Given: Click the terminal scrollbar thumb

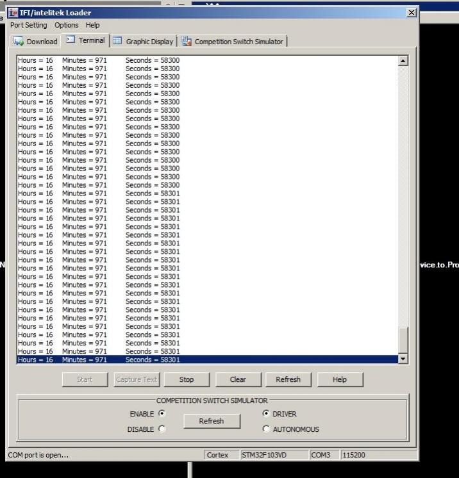Looking at the screenshot, I should pos(403,340).
